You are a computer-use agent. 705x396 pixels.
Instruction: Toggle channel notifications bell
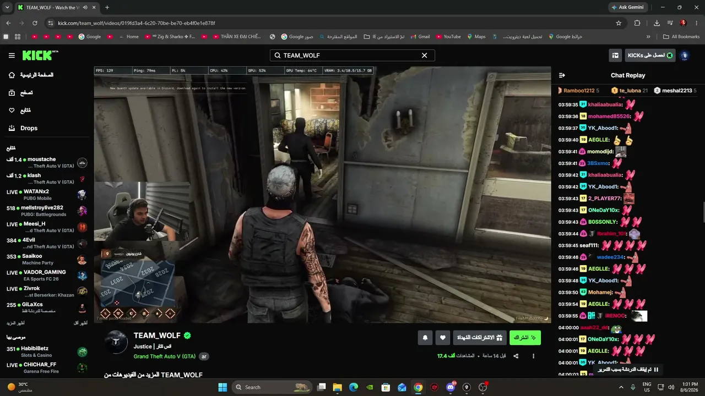[425, 338]
